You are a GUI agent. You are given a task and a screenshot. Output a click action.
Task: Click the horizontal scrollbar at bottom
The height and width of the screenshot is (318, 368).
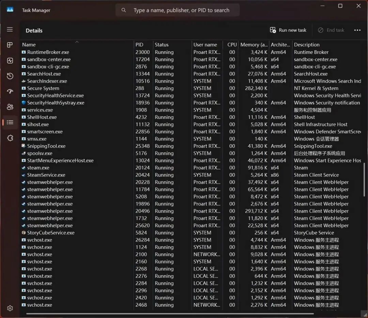pyautogui.click(x=170, y=314)
